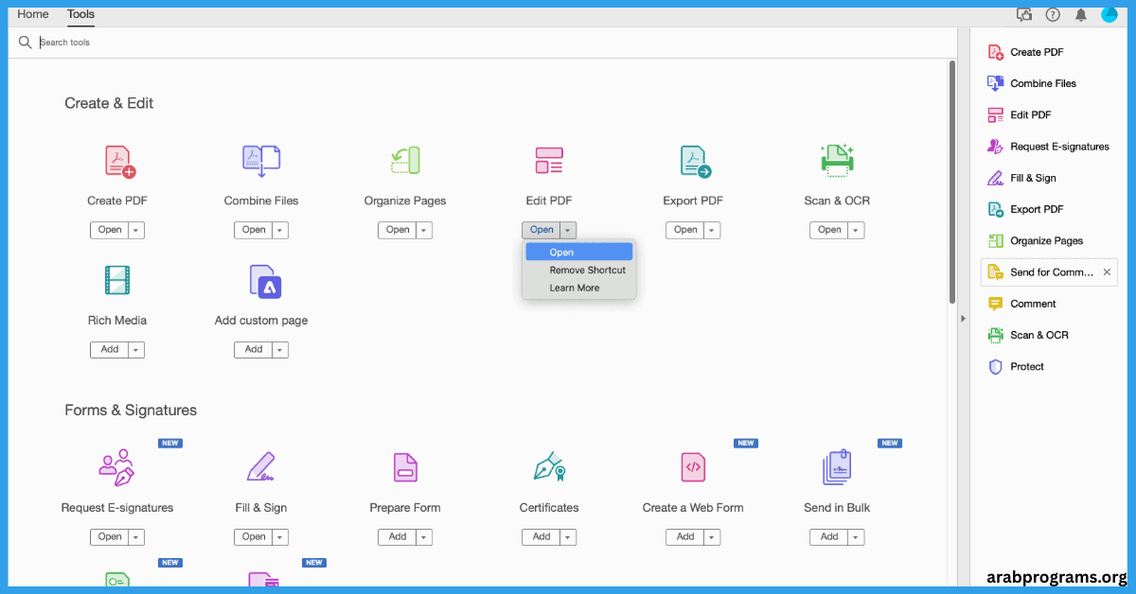This screenshot has width=1136, height=594.
Task: Expand dropdown arrow next to Combine Files Open
Action: [280, 230]
